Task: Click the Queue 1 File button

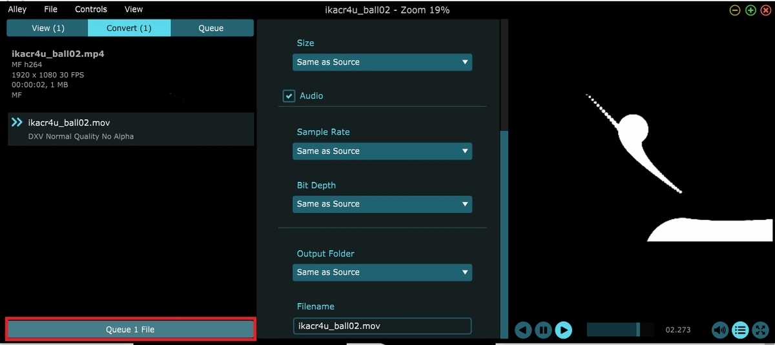Action: click(130, 329)
